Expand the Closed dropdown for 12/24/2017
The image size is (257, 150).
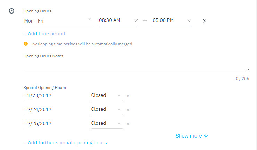click(x=107, y=109)
